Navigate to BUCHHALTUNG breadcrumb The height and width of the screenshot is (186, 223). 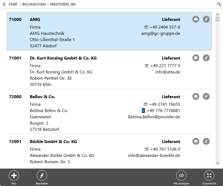pos(34,4)
